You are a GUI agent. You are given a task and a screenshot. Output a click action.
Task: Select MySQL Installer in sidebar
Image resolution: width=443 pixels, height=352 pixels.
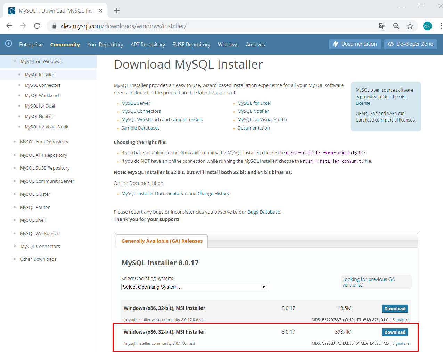[39, 75]
